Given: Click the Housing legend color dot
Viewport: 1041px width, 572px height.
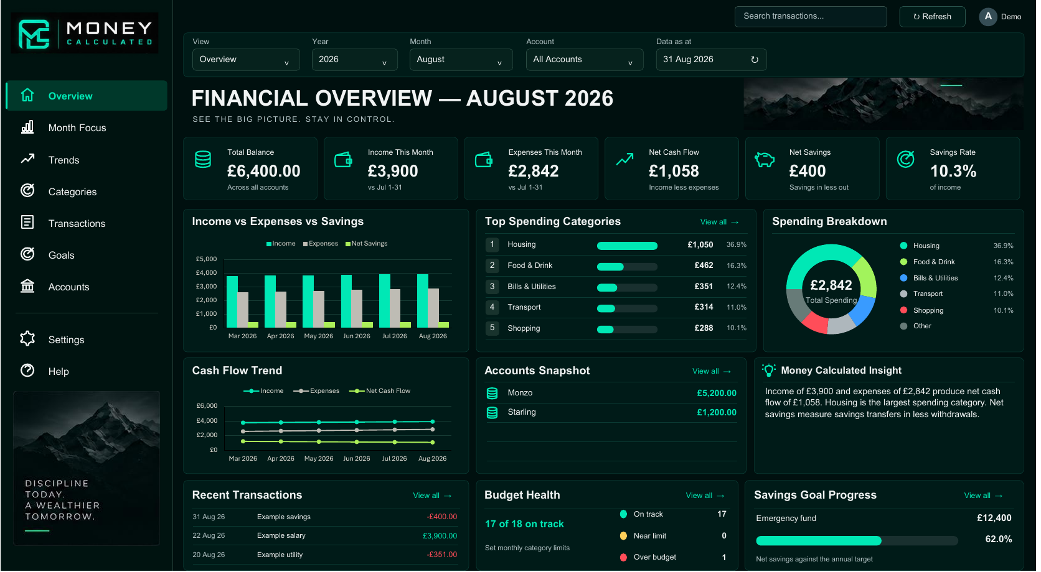Looking at the screenshot, I should [903, 246].
